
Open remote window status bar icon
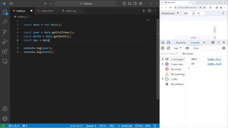[x=3, y=126]
